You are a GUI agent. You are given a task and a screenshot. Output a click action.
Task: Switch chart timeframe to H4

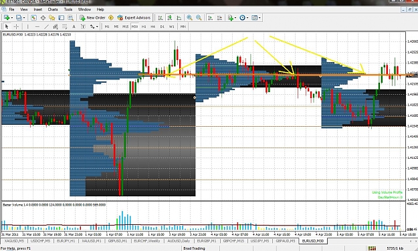pos(152,26)
